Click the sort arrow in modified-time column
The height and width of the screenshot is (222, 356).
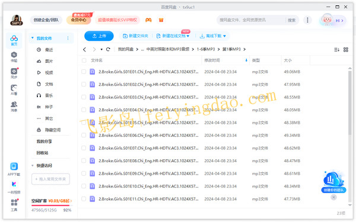click(246, 60)
